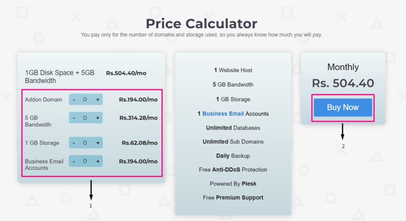Select the 5 GB Bandwidth quantity value

[85, 118]
